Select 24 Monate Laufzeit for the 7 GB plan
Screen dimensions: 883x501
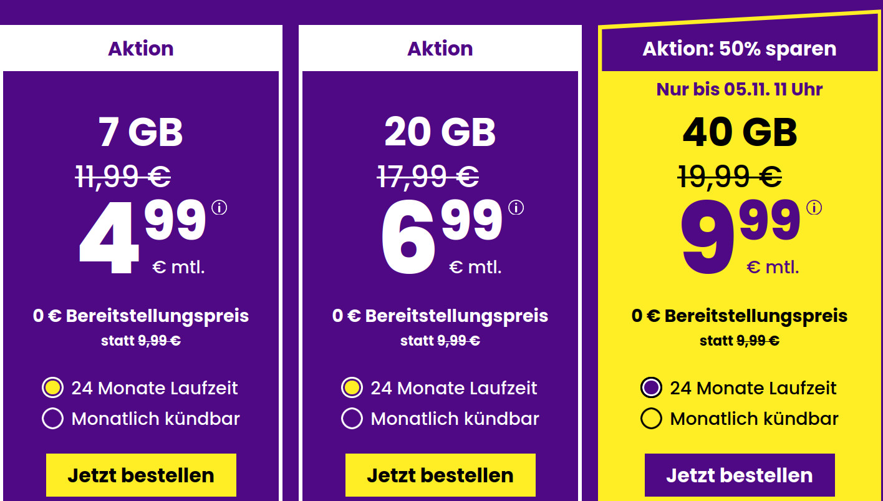52,388
